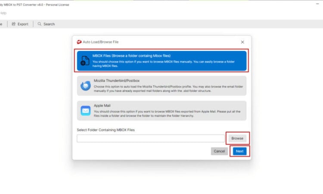The width and height of the screenshot is (323, 194).
Task: Click the Search label in toolbar
Action: (x=49, y=24)
